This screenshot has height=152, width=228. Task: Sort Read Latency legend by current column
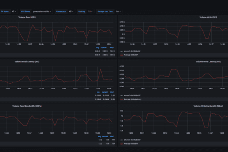pyautogui.click(x=104, y=92)
